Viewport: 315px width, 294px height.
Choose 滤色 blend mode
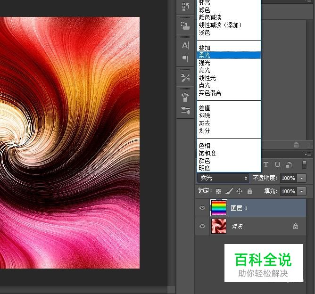pos(229,10)
